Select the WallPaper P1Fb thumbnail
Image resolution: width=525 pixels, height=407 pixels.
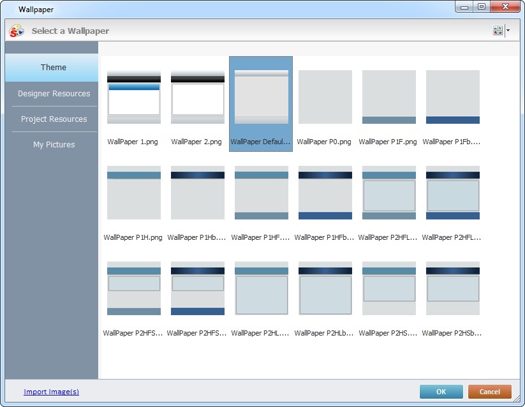(x=453, y=97)
